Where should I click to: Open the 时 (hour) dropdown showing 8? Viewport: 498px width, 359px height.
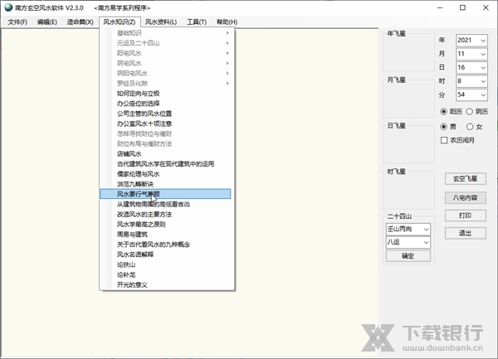[471, 81]
